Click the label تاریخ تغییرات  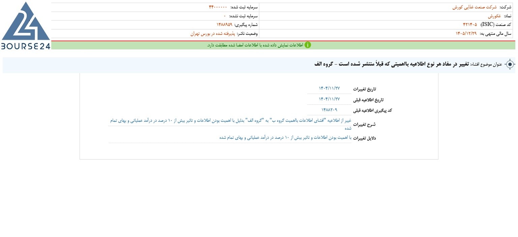(x=365, y=89)
